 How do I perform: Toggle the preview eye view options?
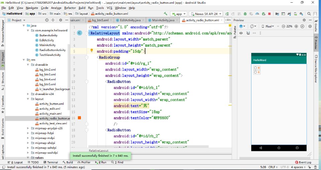(x=241, y=33)
